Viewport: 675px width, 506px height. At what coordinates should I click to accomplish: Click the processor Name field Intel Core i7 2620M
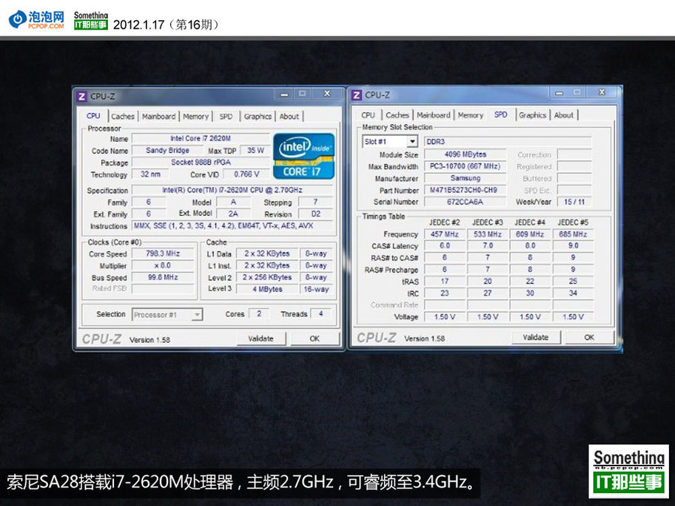tap(200, 138)
